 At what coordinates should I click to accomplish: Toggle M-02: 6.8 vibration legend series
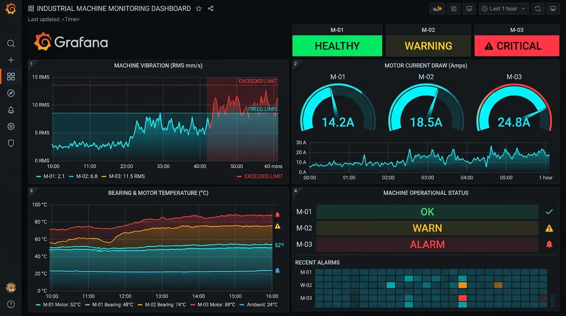coord(83,177)
